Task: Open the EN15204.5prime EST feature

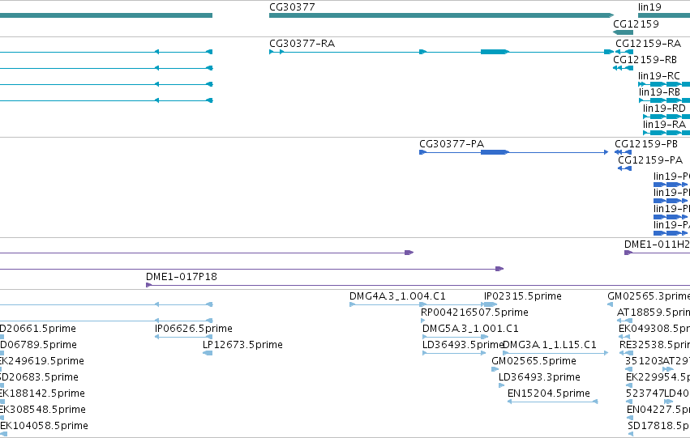Action: coord(553,402)
